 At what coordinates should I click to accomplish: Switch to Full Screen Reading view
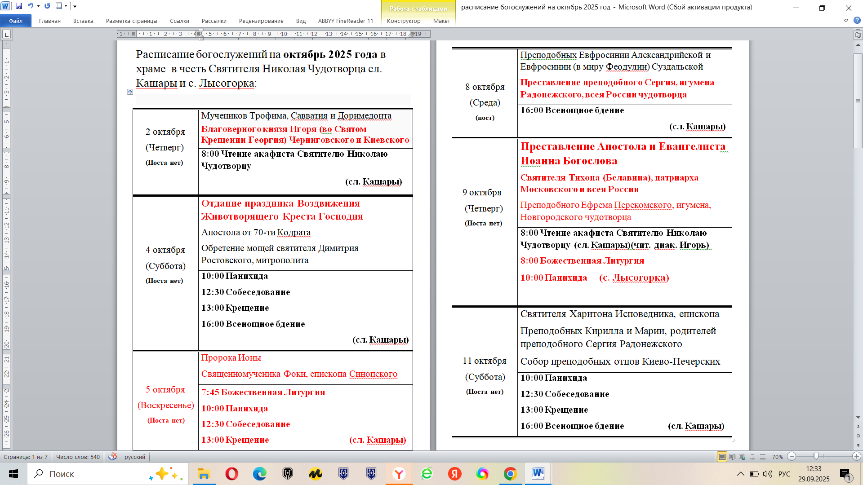click(732, 457)
